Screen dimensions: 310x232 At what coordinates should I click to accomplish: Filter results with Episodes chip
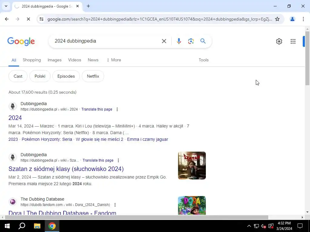click(x=66, y=76)
